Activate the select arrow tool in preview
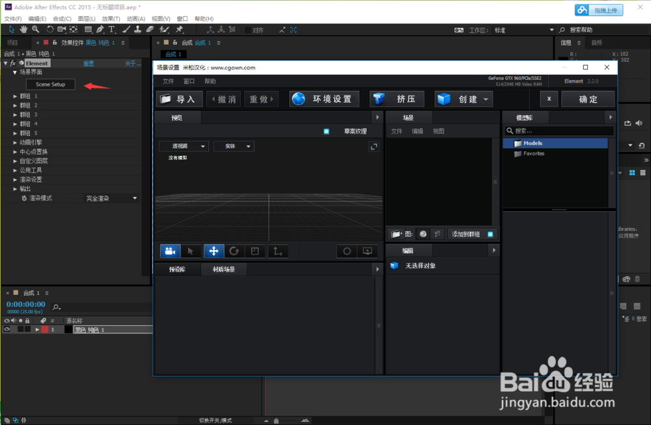 191,251
